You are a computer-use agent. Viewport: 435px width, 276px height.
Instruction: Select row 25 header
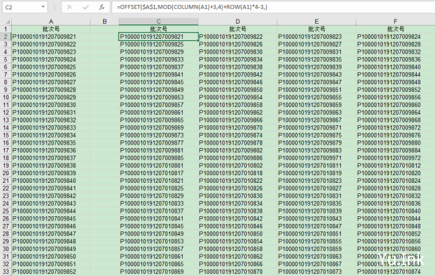point(6,211)
